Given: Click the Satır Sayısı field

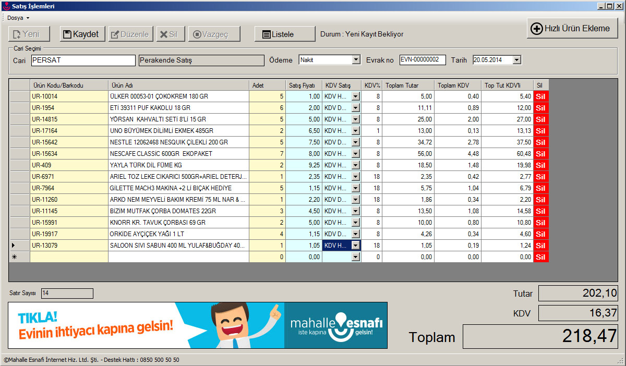Looking at the screenshot, I should 67,294.
